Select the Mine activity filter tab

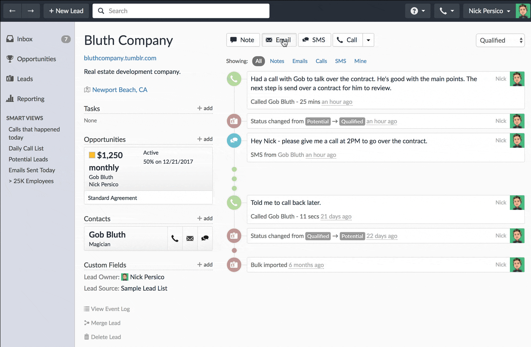pos(360,61)
